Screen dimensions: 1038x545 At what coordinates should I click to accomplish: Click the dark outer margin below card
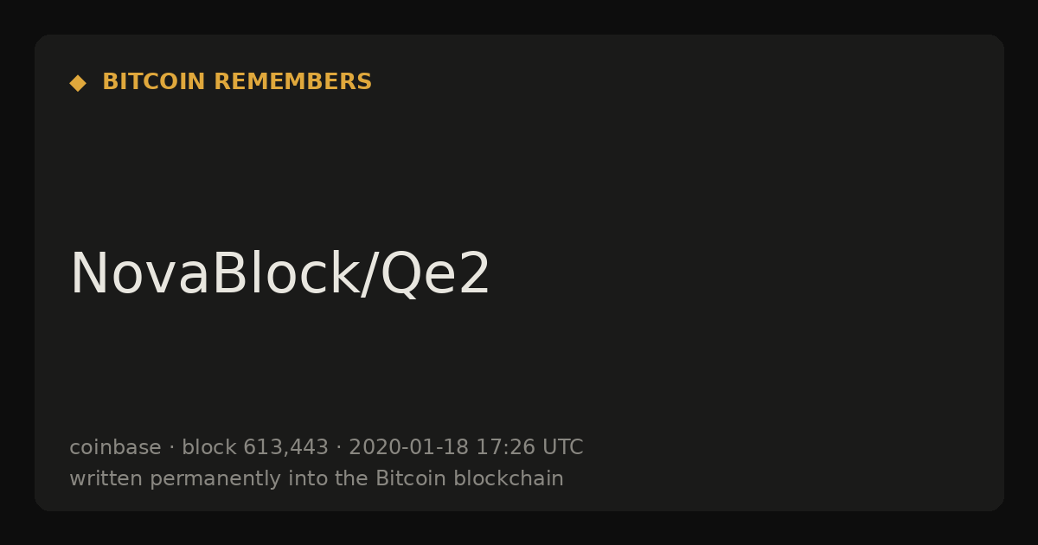click(519, 529)
